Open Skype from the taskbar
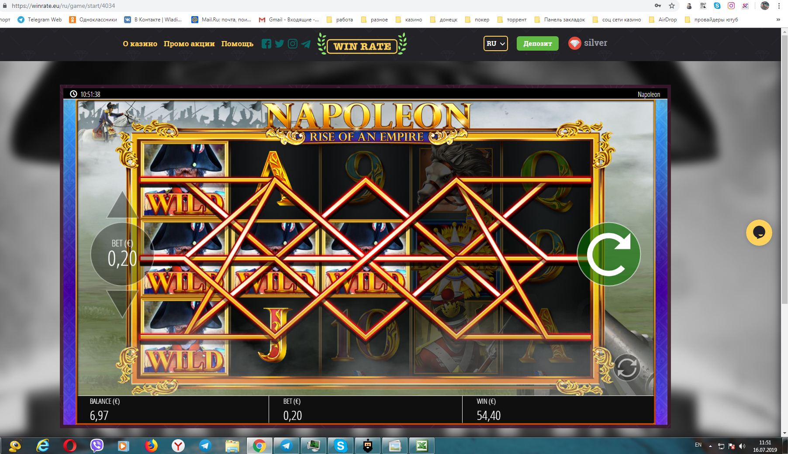The image size is (788, 454). [340, 446]
